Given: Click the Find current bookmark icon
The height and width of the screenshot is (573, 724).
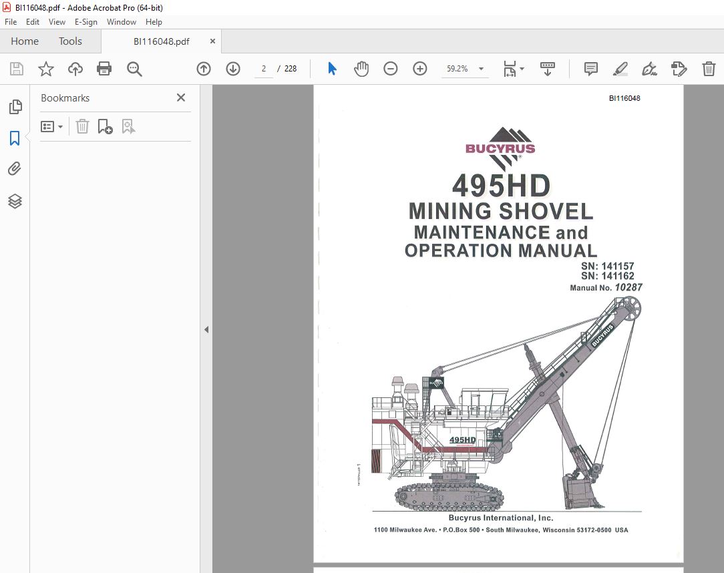Looking at the screenshot, I should (128, 126).
